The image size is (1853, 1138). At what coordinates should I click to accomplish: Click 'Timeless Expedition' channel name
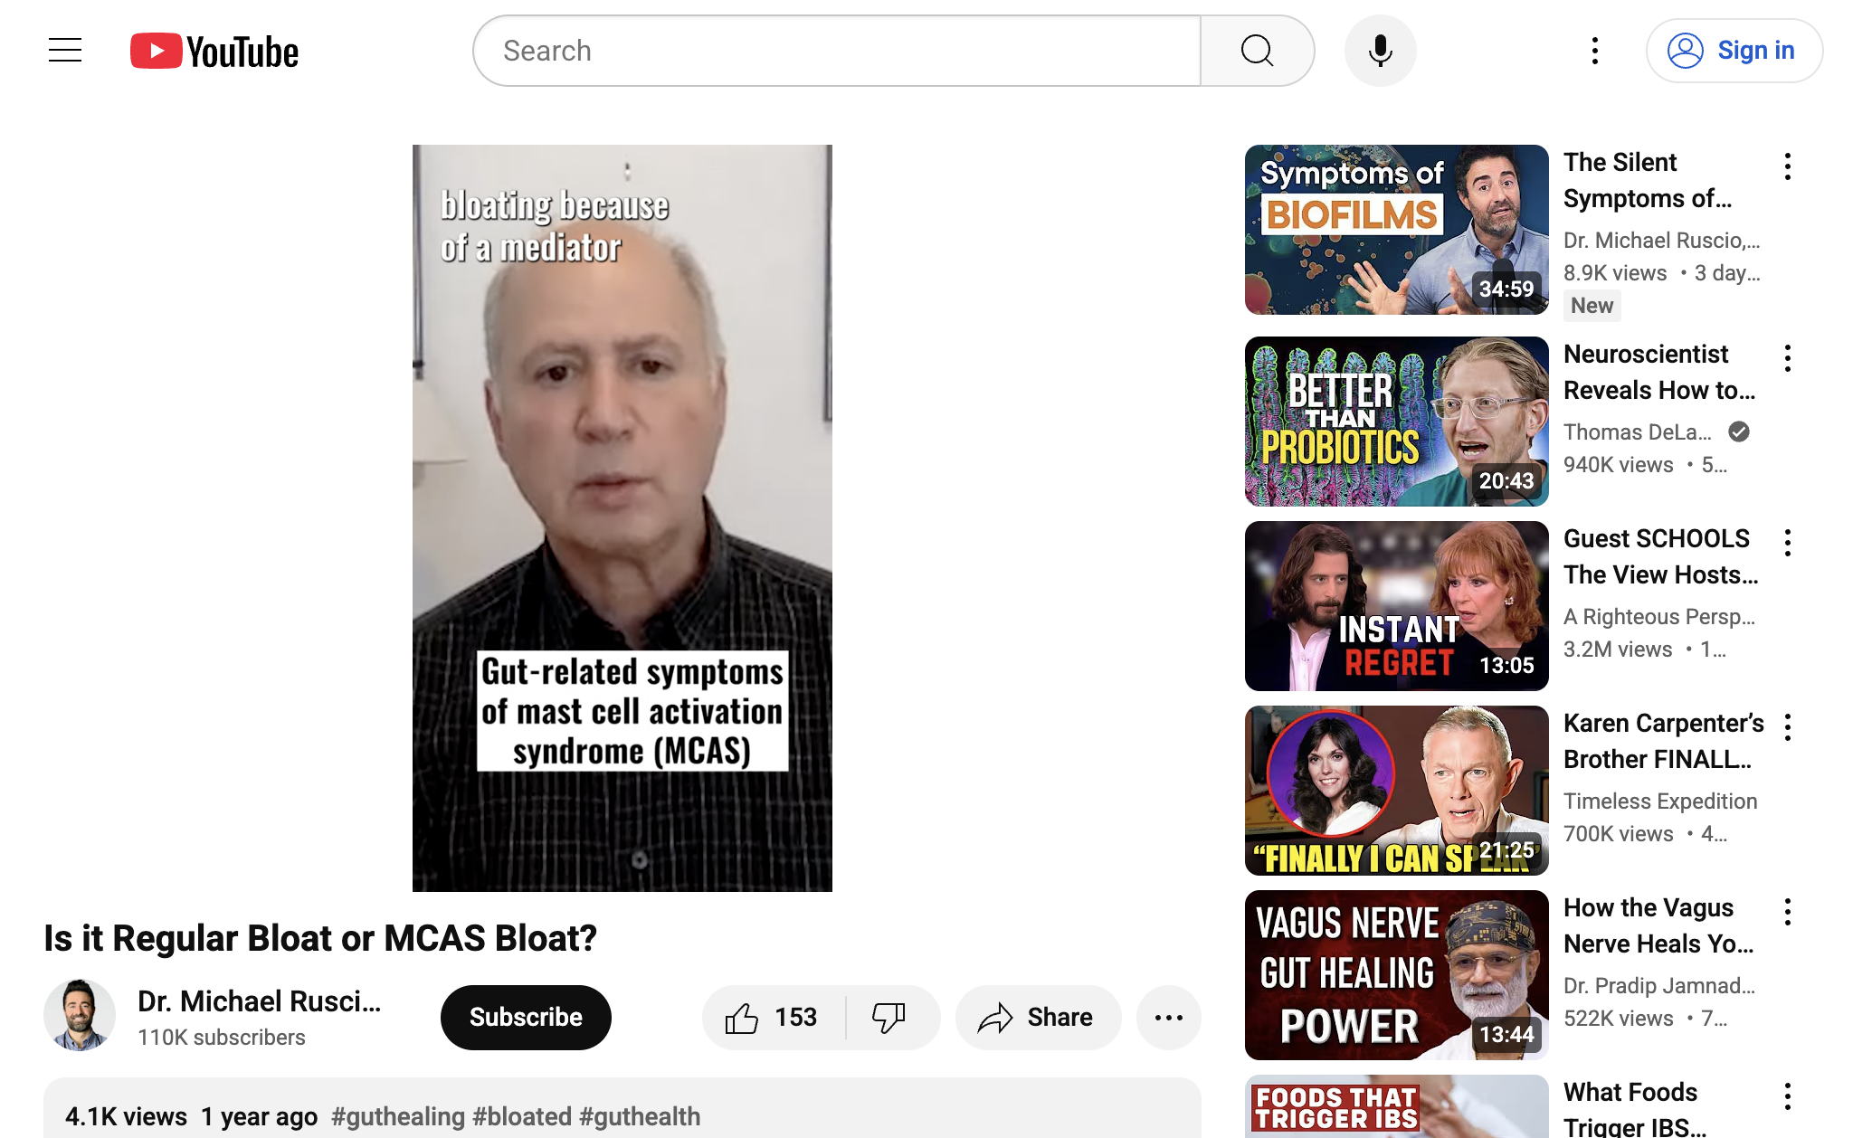[x=1660, y=801]
